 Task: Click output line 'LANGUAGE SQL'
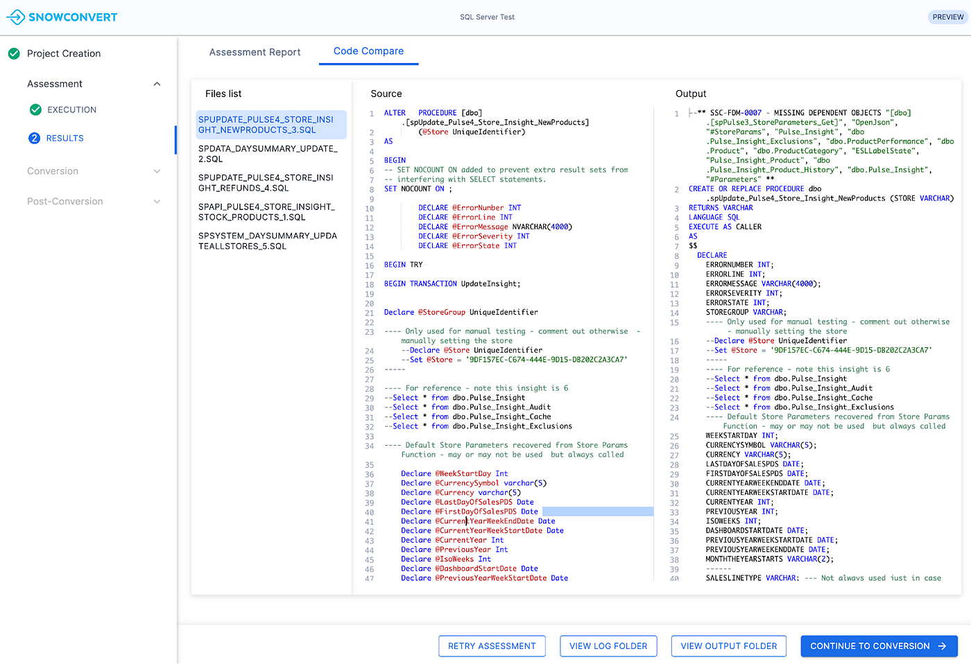(714, 217)
